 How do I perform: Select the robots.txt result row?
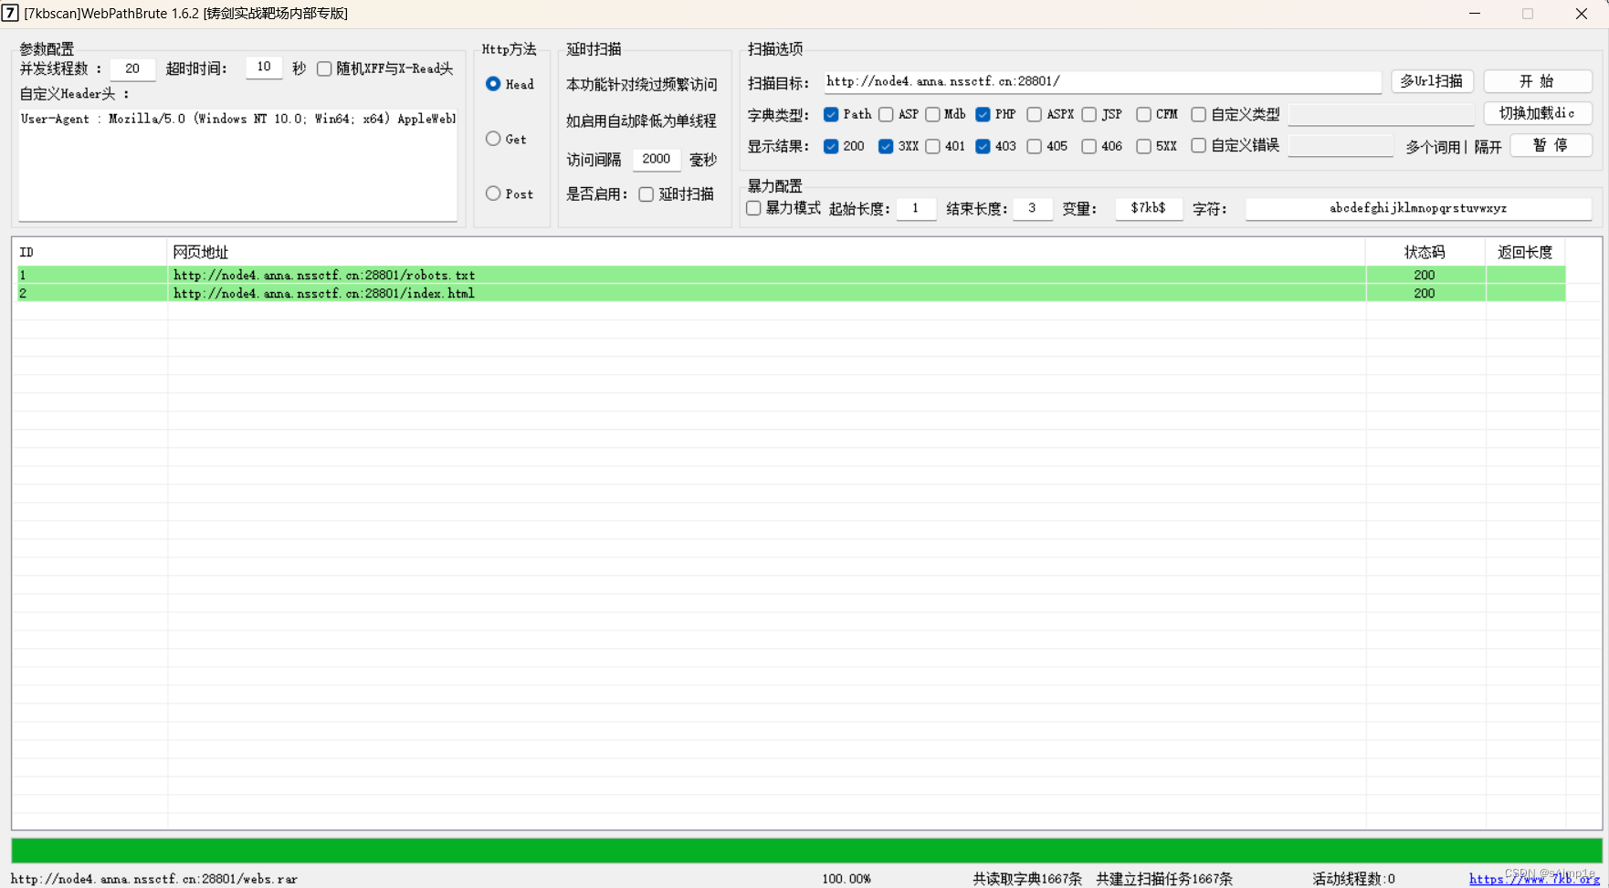pos(324,275)
